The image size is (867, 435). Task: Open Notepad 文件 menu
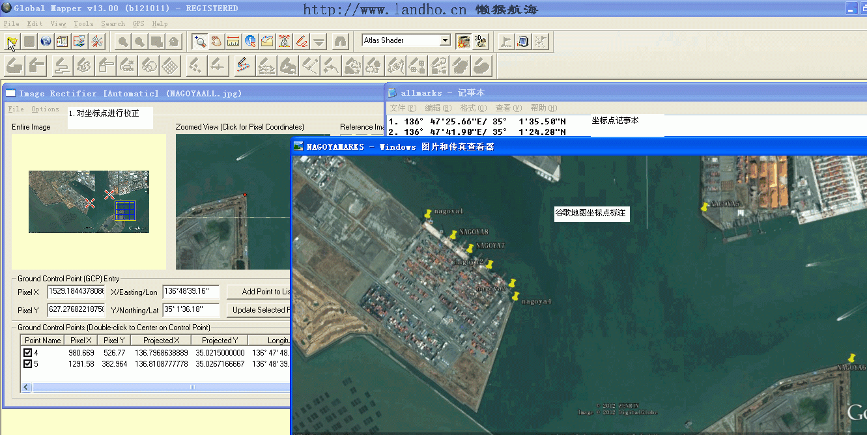pos(403,108)
